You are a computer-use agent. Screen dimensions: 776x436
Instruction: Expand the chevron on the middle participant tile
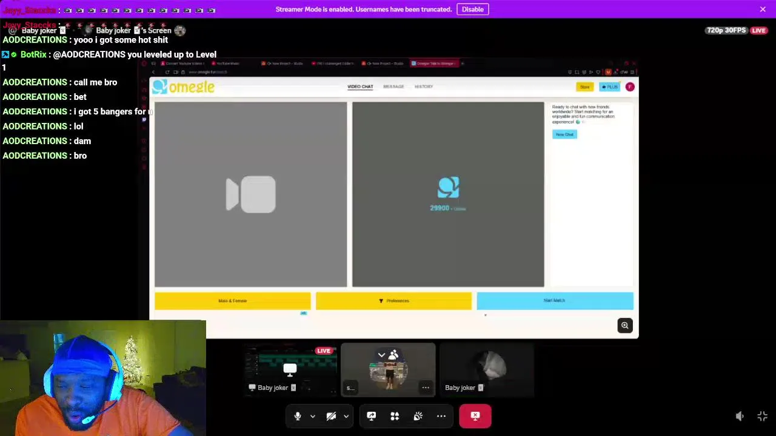click(x=381, y=355)
